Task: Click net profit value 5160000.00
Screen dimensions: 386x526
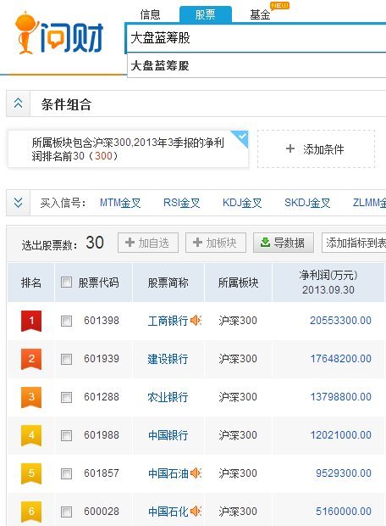Action: pos(344,512)
